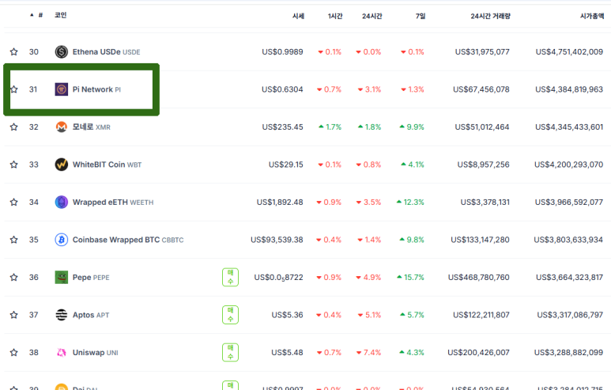Click Ethena USDe market cap US$4,751,402,009
611x390 pixels.
click(x=569, y=52)
